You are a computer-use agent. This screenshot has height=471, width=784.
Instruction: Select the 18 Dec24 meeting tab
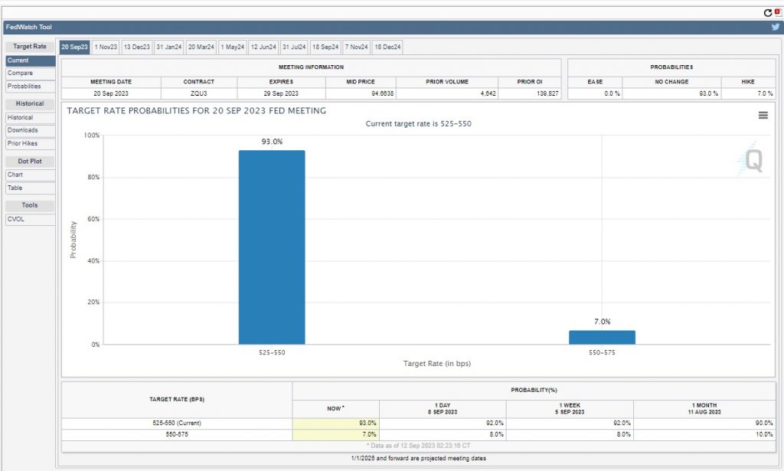click(387, 47)
